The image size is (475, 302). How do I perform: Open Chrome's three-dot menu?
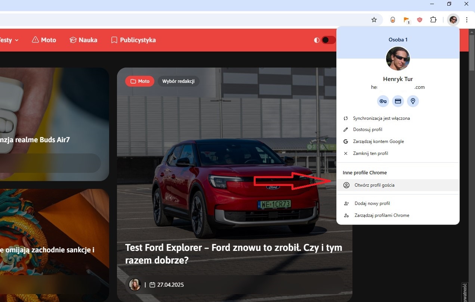pos(467,19)
